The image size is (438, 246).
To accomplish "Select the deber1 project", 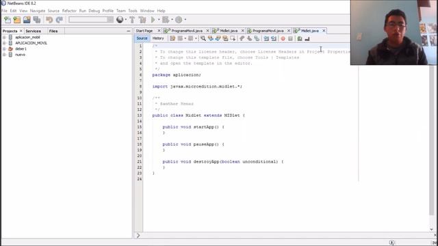I will point(21,49).
